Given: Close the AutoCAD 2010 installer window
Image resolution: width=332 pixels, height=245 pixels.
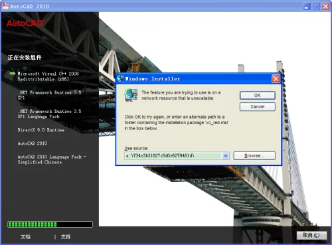Looking at the screenshot, I should coord(325,6).
